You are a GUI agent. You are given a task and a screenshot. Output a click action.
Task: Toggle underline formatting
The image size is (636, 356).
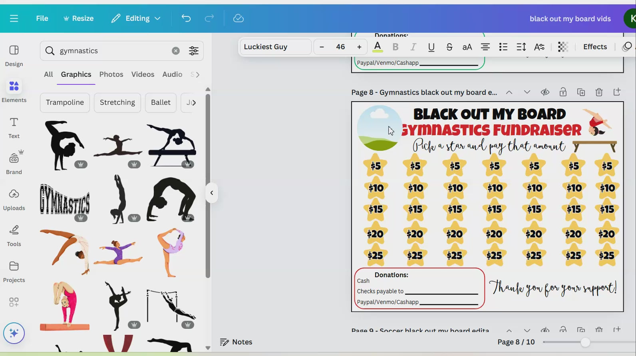(x=431, y=47)
